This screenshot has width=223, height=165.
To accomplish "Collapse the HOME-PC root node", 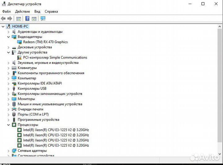I will pos(3,26).
